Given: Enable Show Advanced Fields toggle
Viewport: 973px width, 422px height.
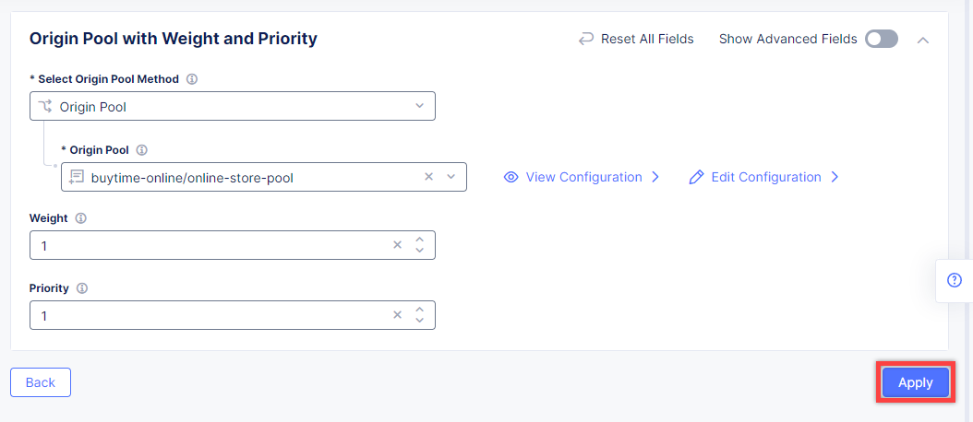Looking at the screenshot, I should [x=881, y=39].
